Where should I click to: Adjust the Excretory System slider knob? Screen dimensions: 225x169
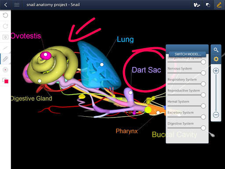click(203, 117)
